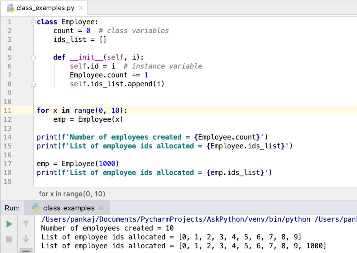
Task: Place cursor on the Employee(1000) statement
Action: [x=77, y=163]
